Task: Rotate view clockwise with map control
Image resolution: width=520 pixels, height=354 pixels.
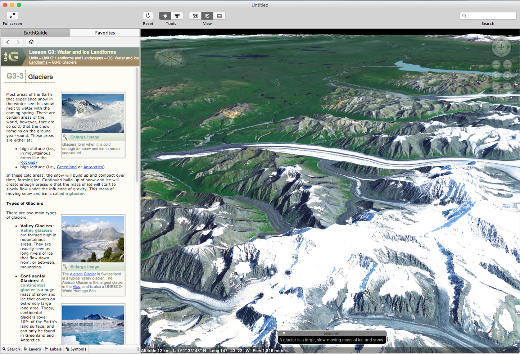Action: pyautogui.click(x=507, y=76)
